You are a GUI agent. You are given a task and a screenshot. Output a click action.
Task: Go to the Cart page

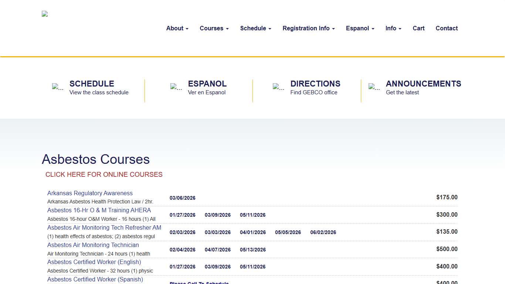tap(418, 28)
